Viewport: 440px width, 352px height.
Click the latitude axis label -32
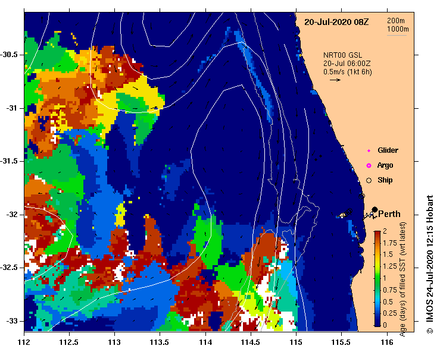click(13, 215)
